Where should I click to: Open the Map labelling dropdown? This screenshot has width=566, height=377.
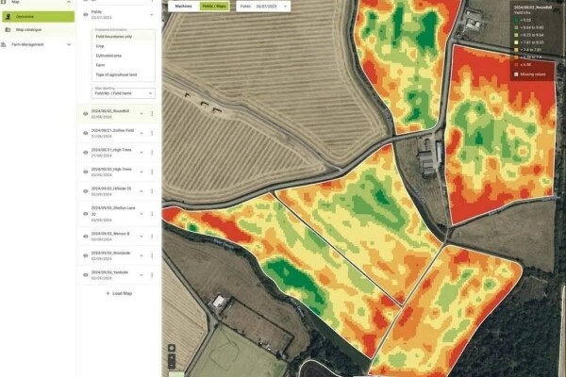pos(124,93)
